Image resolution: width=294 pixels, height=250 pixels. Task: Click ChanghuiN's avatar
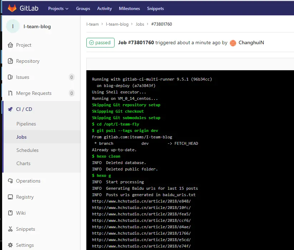233,42
